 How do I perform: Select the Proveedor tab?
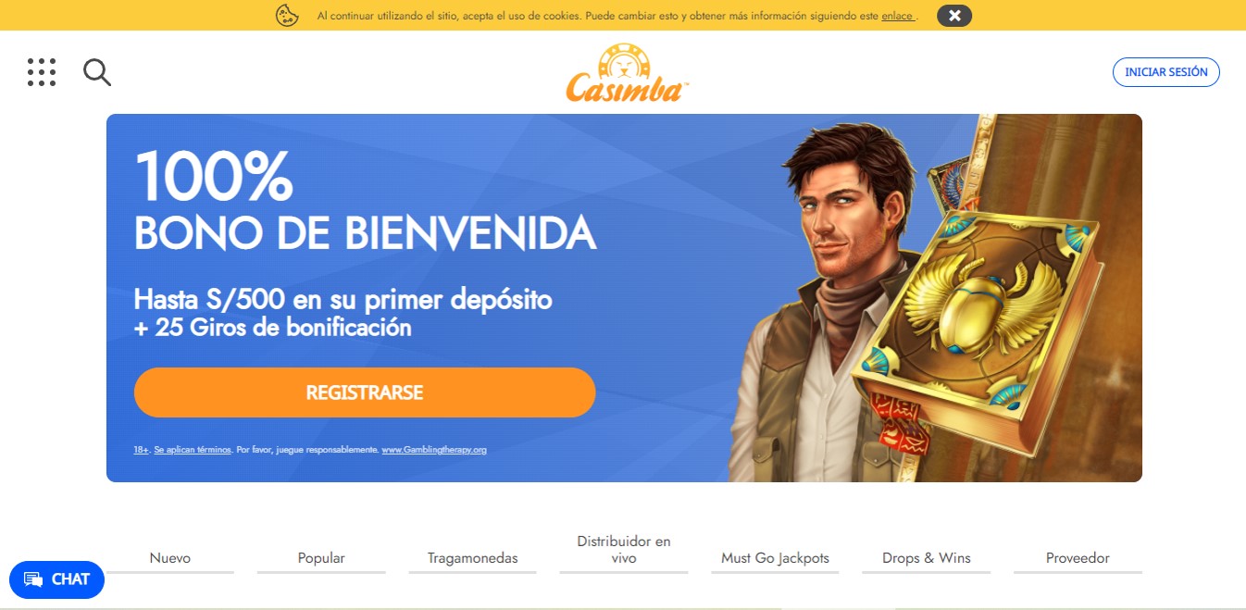tap(1078, 558)
